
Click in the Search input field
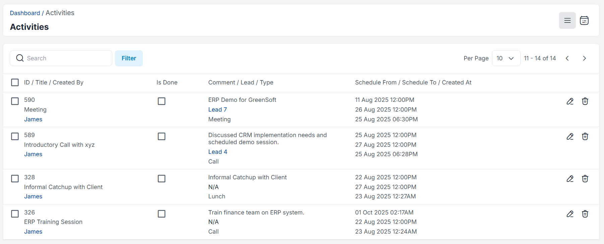67,58
